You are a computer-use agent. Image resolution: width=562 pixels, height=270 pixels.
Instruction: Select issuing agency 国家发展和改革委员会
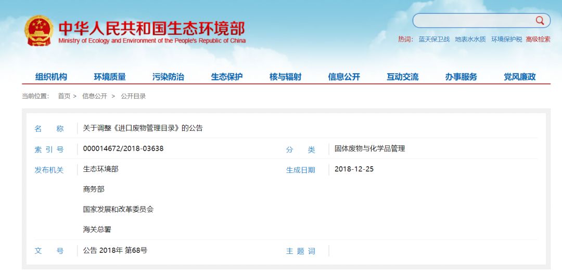[x=118, y=209]
